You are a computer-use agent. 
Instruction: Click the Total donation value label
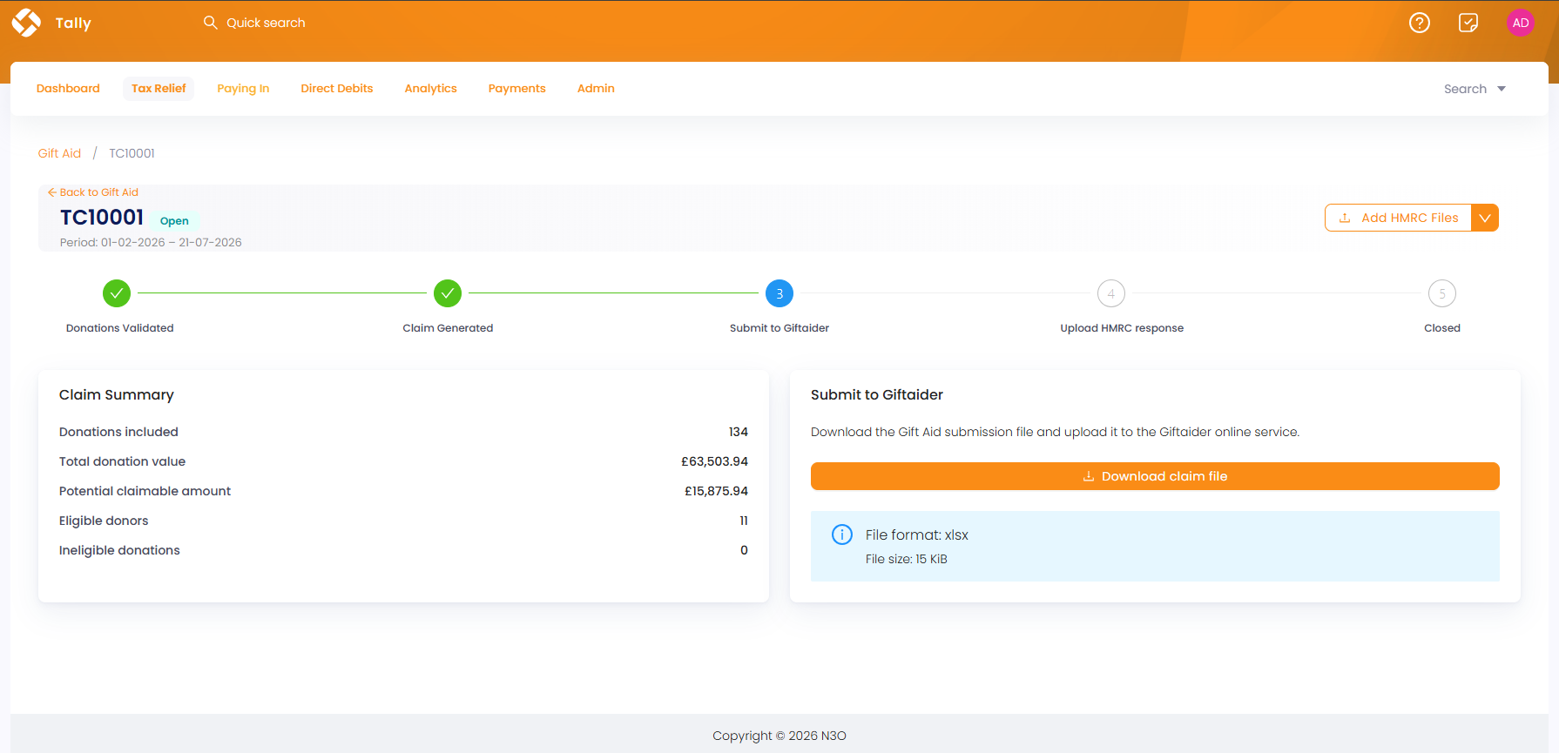pos(122,461)
